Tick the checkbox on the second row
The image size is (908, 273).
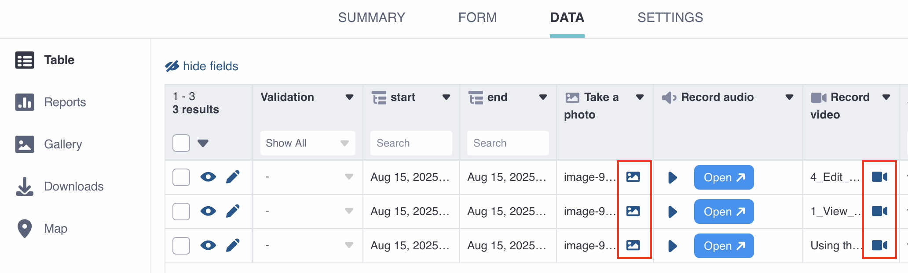tap(181, 212)
